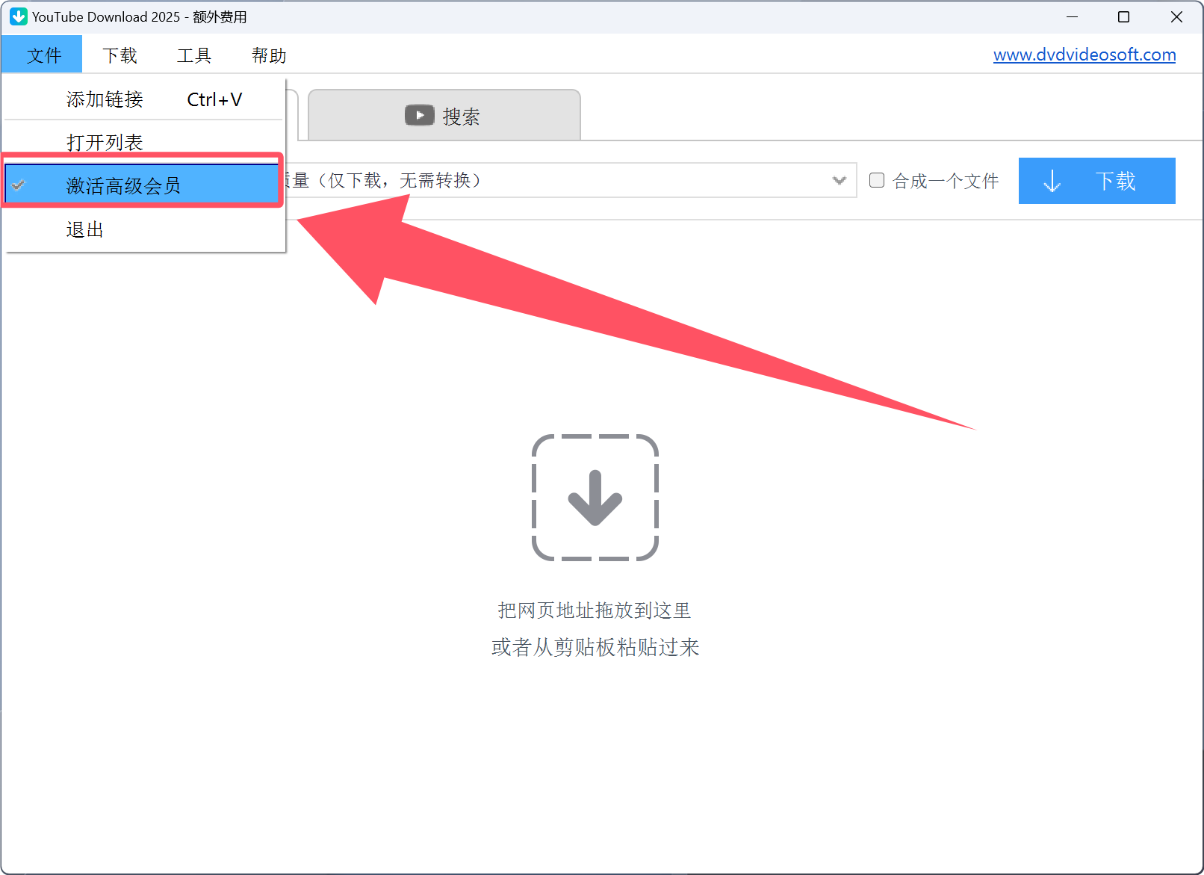
Task: Click the app logo icon in title bar
Action: click(x=19, y=16)
